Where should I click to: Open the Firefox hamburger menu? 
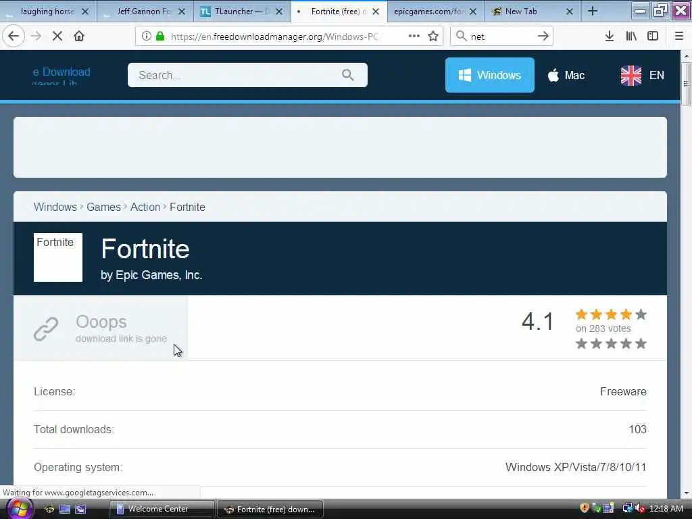tap(679, 36)
